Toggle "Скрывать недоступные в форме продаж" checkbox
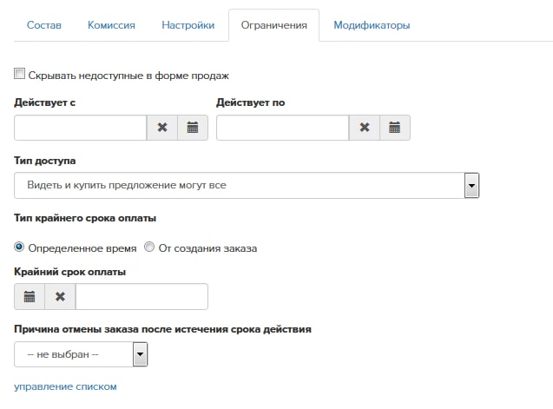553x409 pixels. coord(19,74)
